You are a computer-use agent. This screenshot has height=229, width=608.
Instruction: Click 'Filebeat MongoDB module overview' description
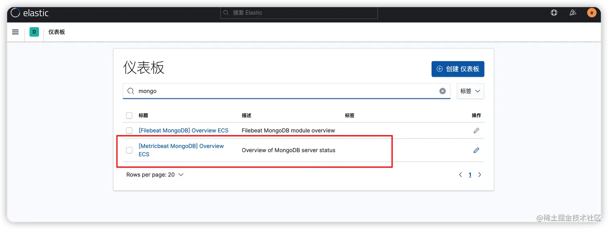click(x=288, y=130)
